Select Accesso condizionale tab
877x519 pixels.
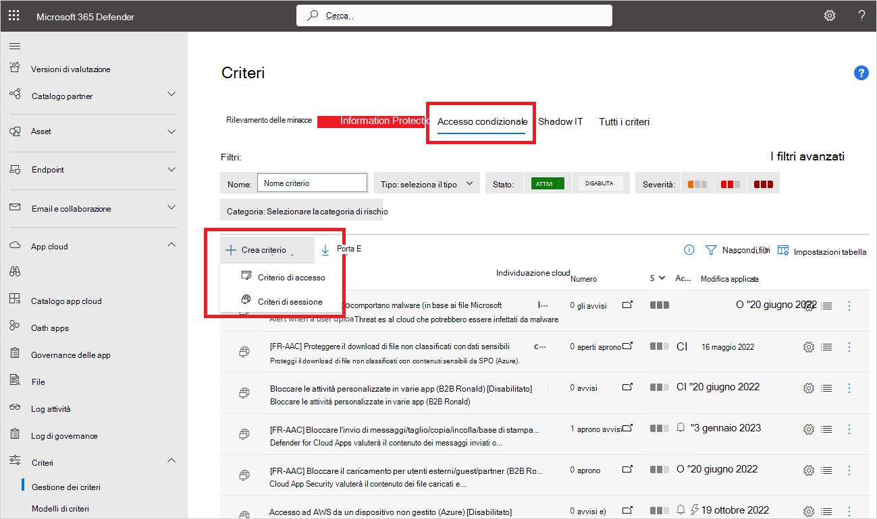tap(482, 122)
